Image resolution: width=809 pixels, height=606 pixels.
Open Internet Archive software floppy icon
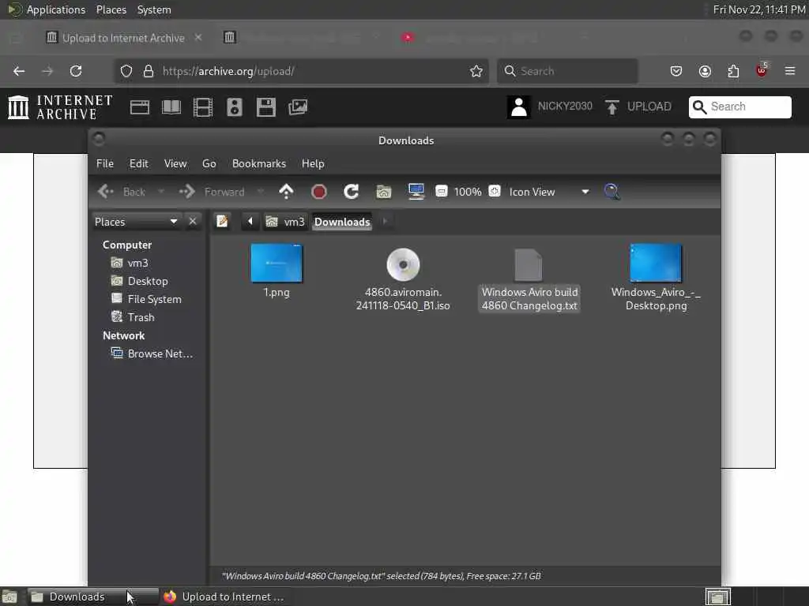point(266,107)
